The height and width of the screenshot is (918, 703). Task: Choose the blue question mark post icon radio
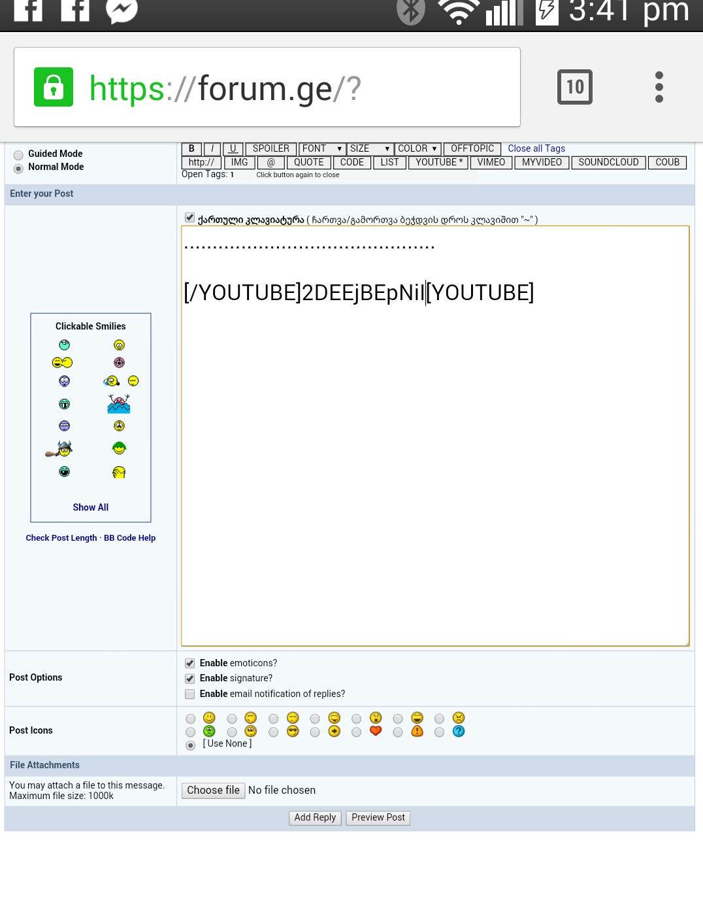click(x=439, y=732)
